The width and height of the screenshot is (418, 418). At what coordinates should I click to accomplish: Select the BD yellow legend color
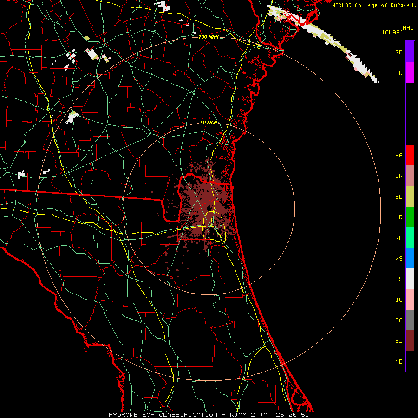pyautogui.click(x=410, y=196)
